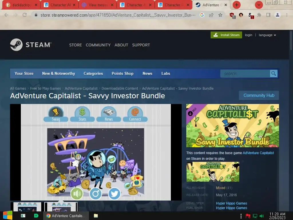
Task: Open the SUPPORT menu item
Action: [x=141, y=45]
